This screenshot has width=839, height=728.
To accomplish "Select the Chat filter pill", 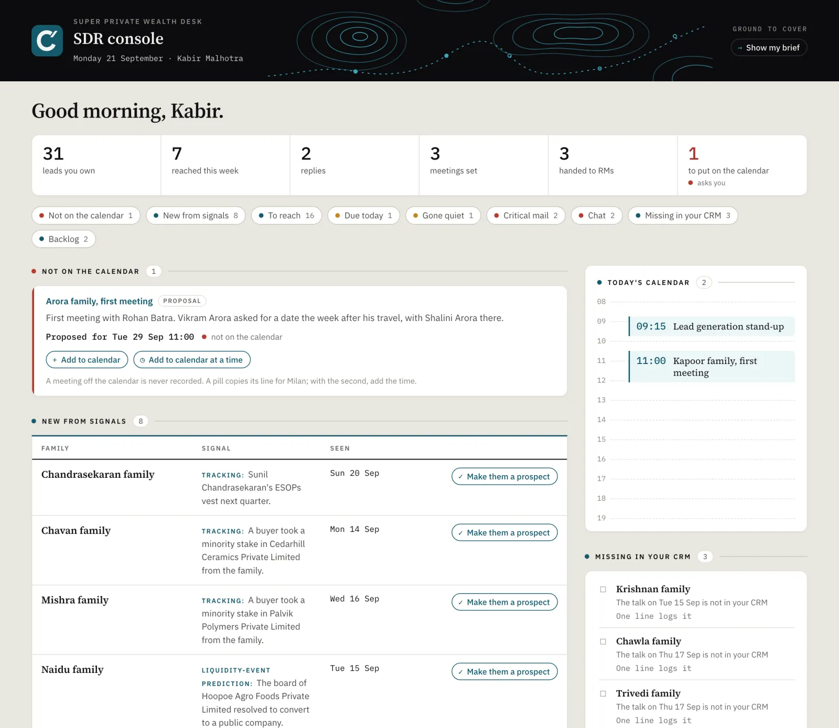I will pos(597,216).
